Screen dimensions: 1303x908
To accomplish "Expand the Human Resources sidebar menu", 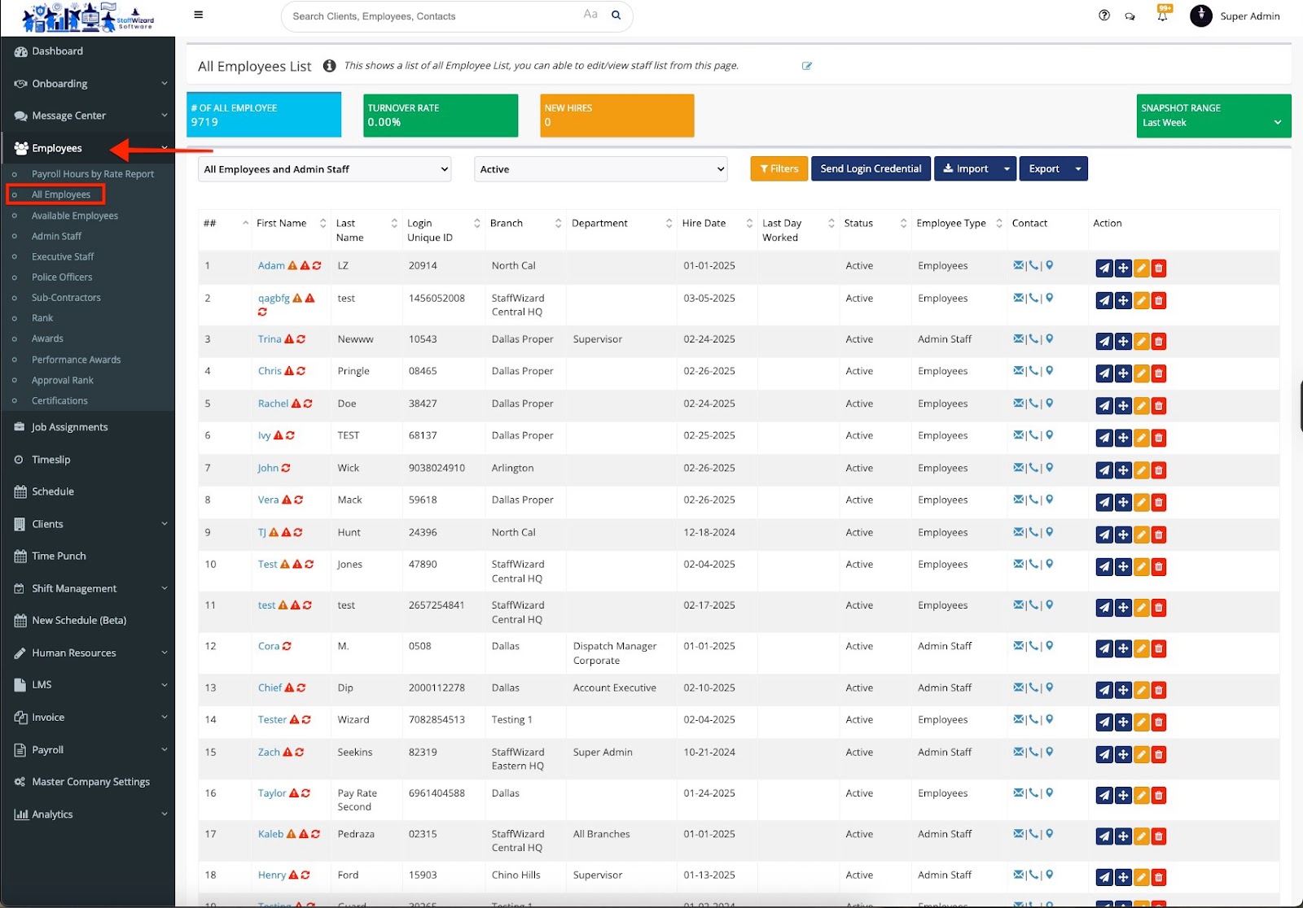I will point(88,653).
